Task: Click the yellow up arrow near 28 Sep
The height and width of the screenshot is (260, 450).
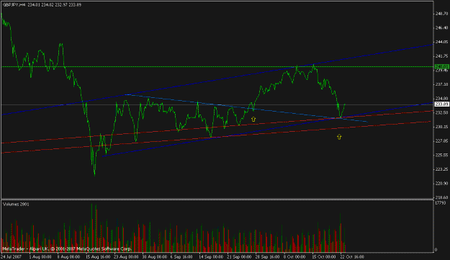Action: (x=253, y=119)
